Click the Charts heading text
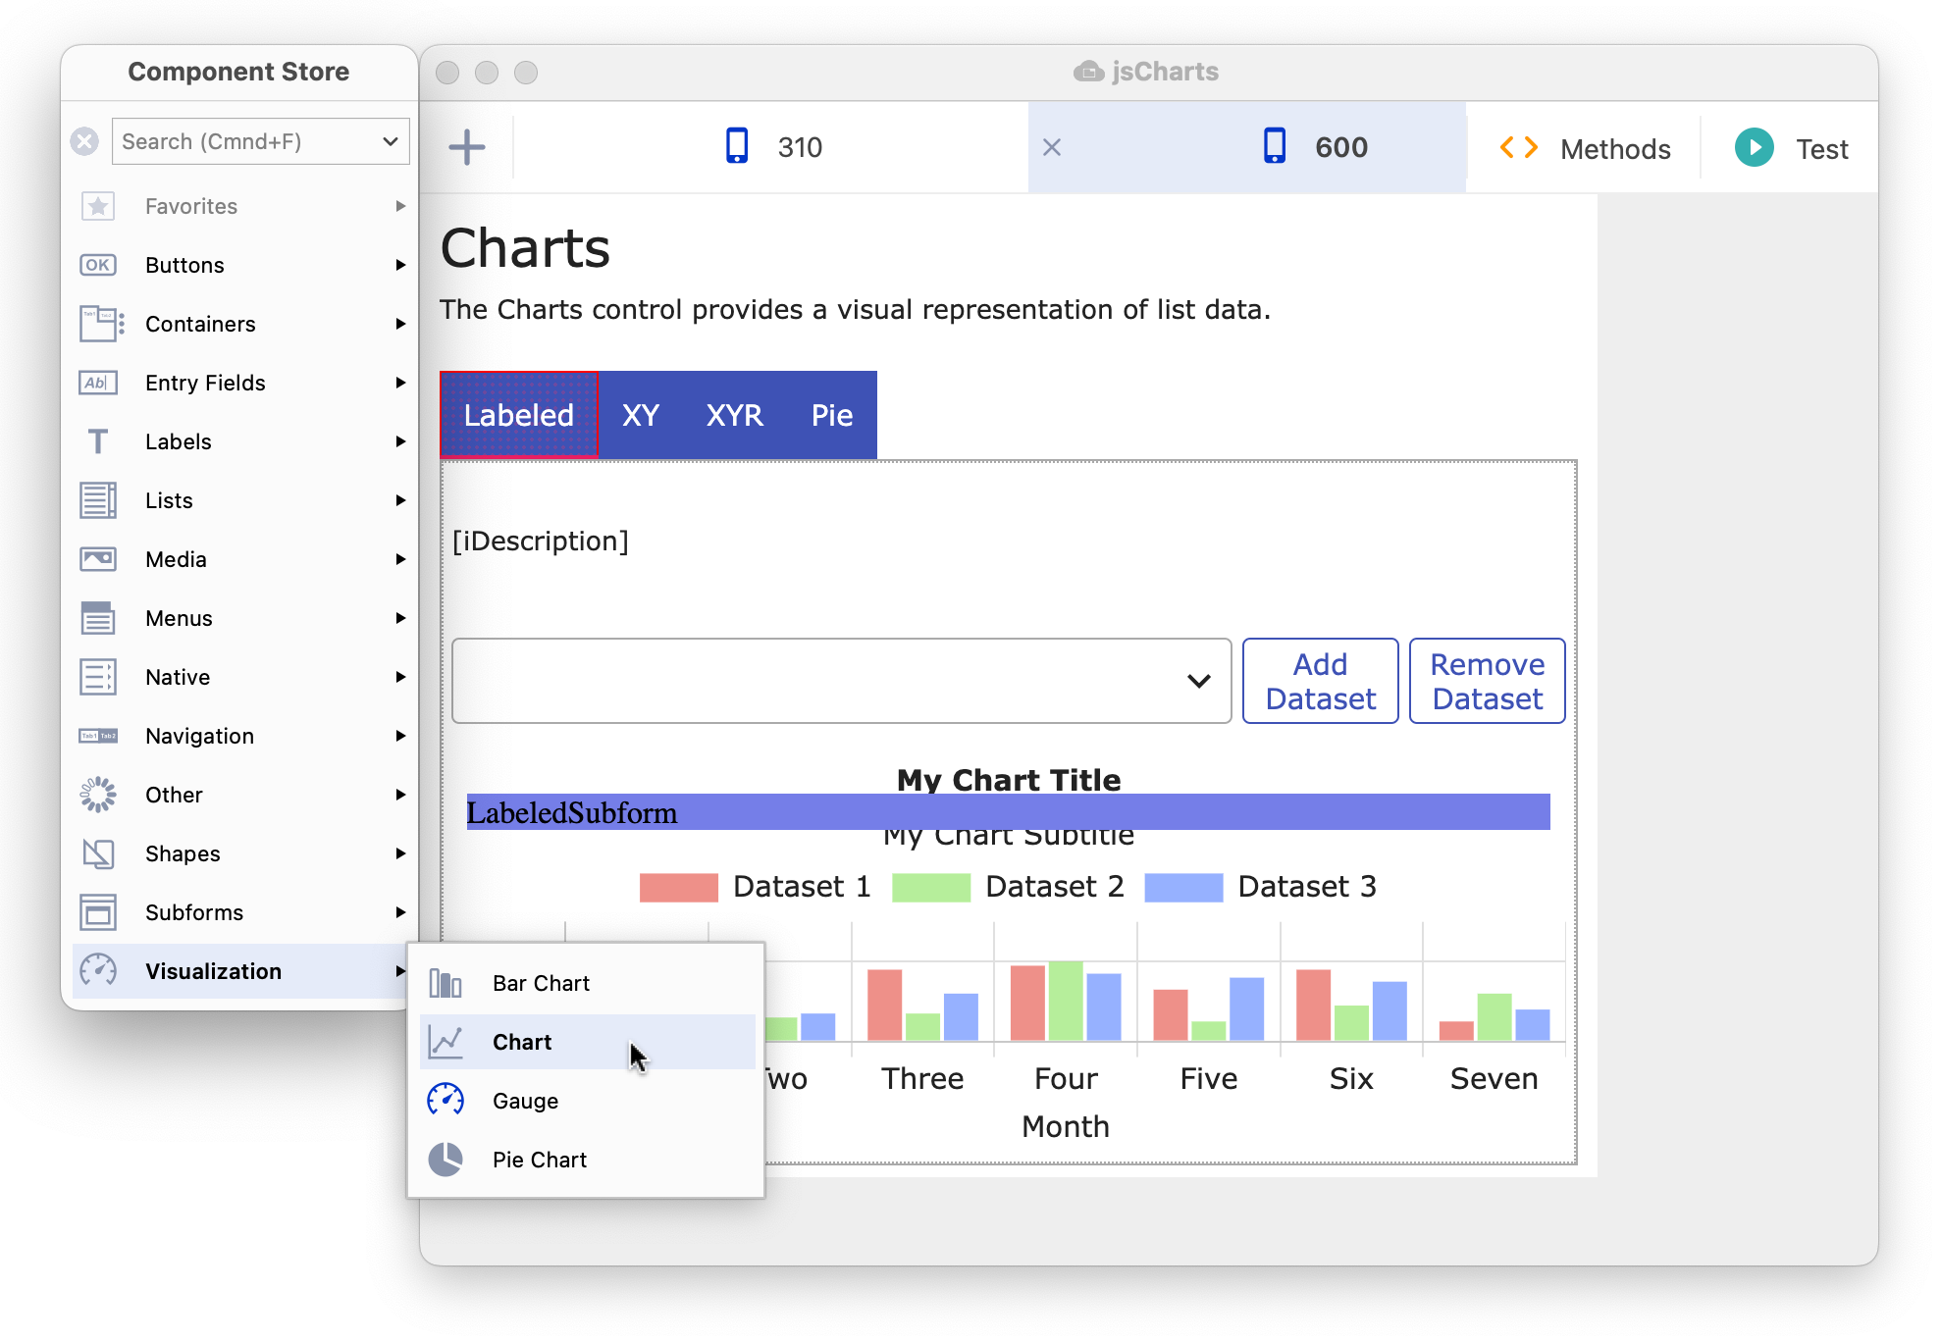The height and width of the screenshot is (1342, 1940). pyautogui.click(x=526, y=248)
